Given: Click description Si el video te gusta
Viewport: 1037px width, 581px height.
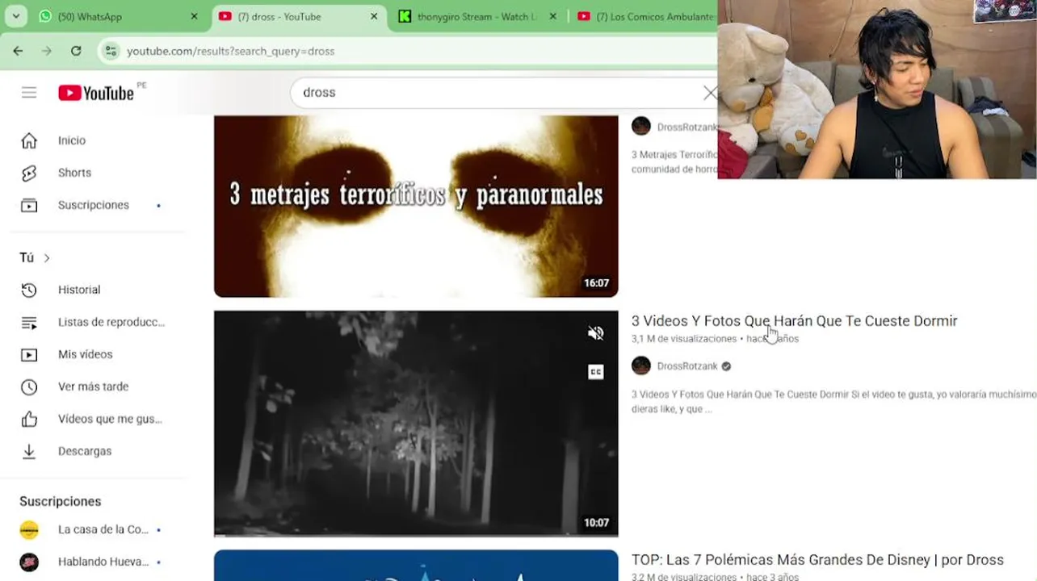Looking at the screenshot, I should coord(833,402).
